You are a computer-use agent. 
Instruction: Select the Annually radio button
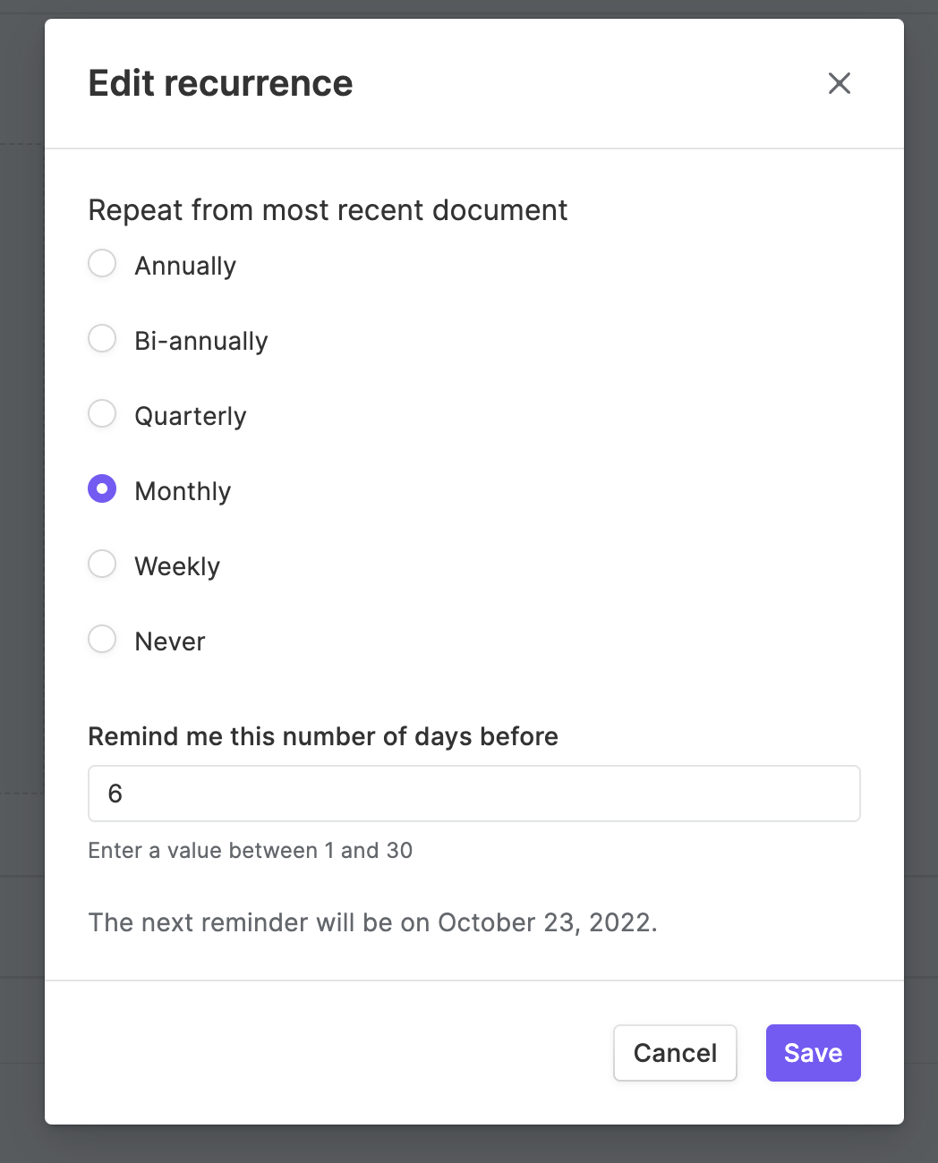(102, 264)
